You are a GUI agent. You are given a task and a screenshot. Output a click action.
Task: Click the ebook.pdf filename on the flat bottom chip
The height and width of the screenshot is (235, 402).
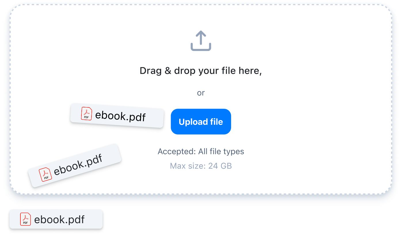[x=59, y=220]
